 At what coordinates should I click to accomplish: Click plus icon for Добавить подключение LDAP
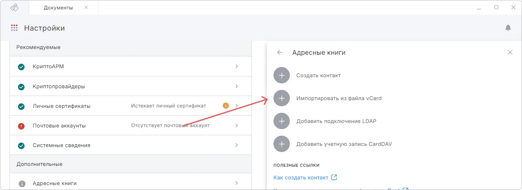point(281,121)
